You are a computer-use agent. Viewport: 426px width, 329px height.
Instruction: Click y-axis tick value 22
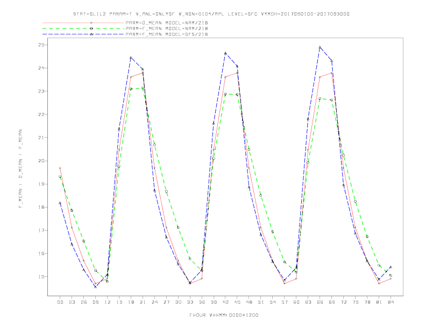tap(41, 115)
